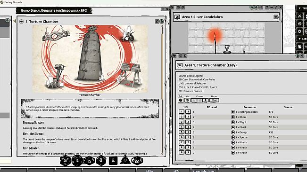Toggle the lock on Torture Chamber book page
307x172 pixels.
point(162,22)
